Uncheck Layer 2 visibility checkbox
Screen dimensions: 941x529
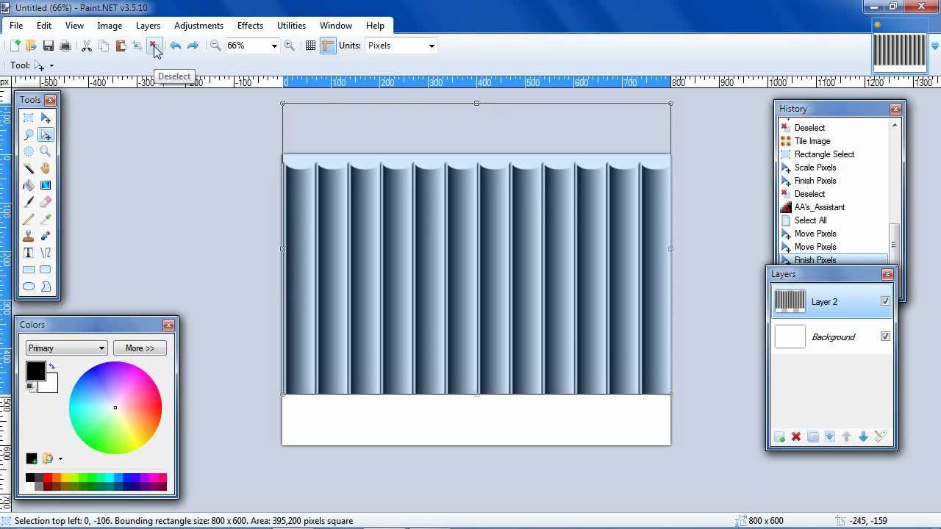(x=885, y=301)
